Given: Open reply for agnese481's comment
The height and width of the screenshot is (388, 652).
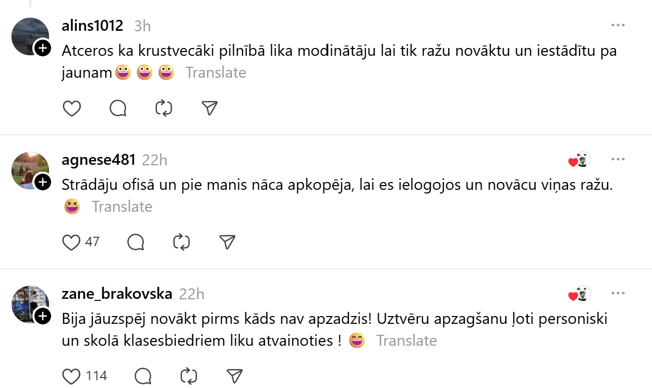Looking at the screenshot, I should point(136,242).
